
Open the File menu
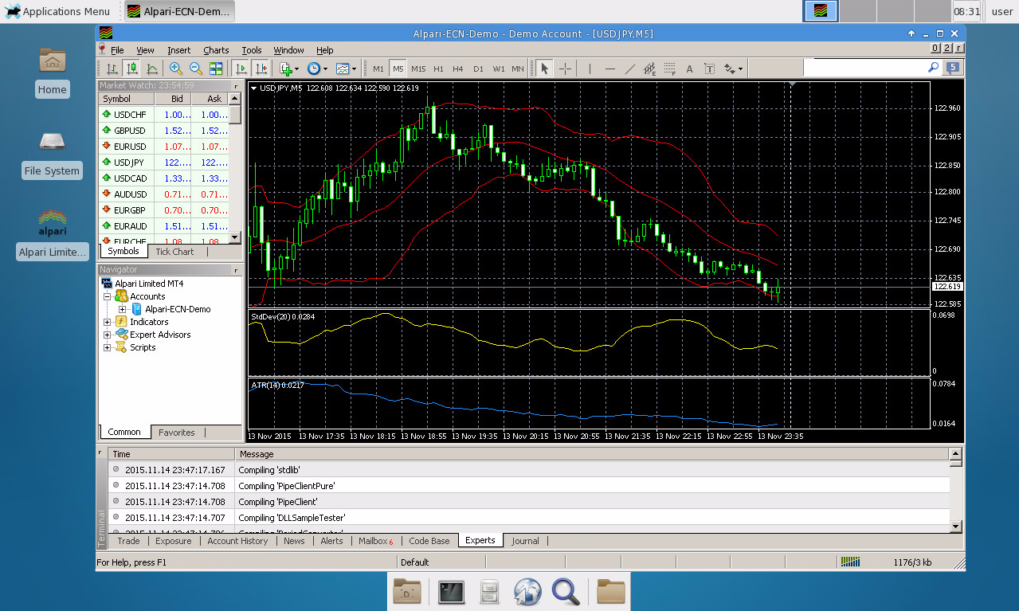[117, 50]
